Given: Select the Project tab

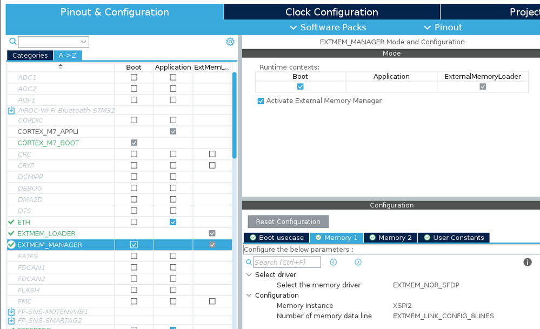Looking at the screenshot, I should tap(490, 12).
